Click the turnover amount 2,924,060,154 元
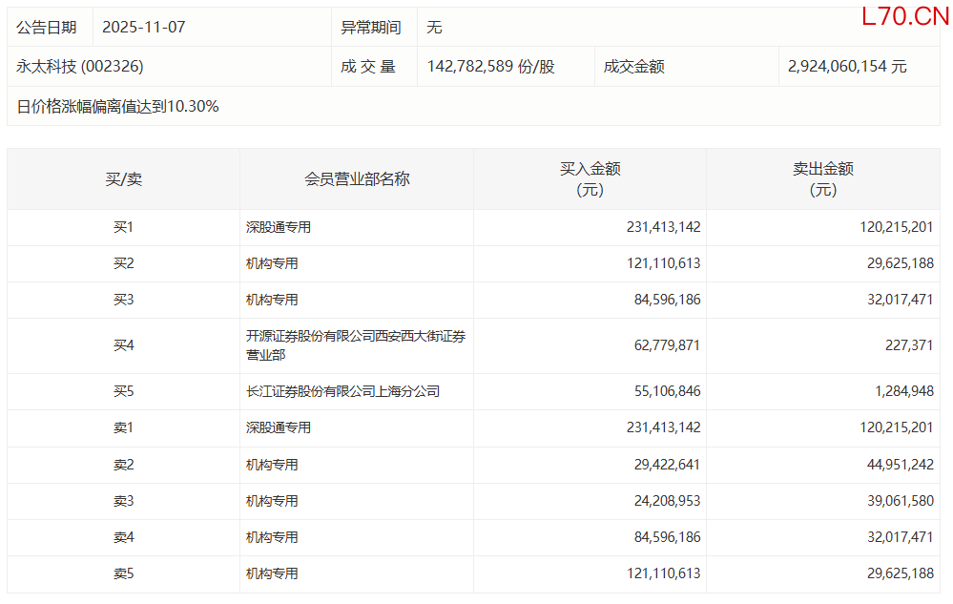The width and height of the screenshot is (953, 604). (x=847, y=67)
